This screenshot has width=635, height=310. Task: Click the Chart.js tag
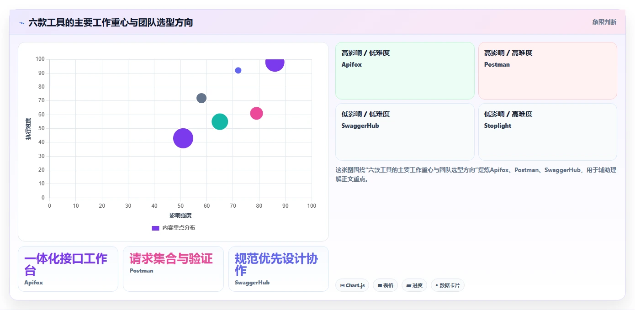(x=352, y=285)
